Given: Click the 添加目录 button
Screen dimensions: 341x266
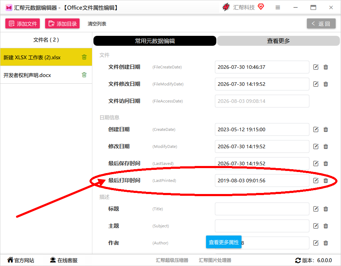Looking at the screenshot, I should pos(63,23).
